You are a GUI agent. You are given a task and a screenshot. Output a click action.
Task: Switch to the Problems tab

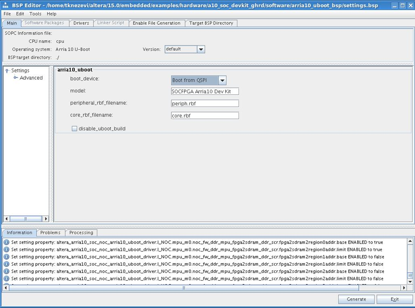[50, 233]
